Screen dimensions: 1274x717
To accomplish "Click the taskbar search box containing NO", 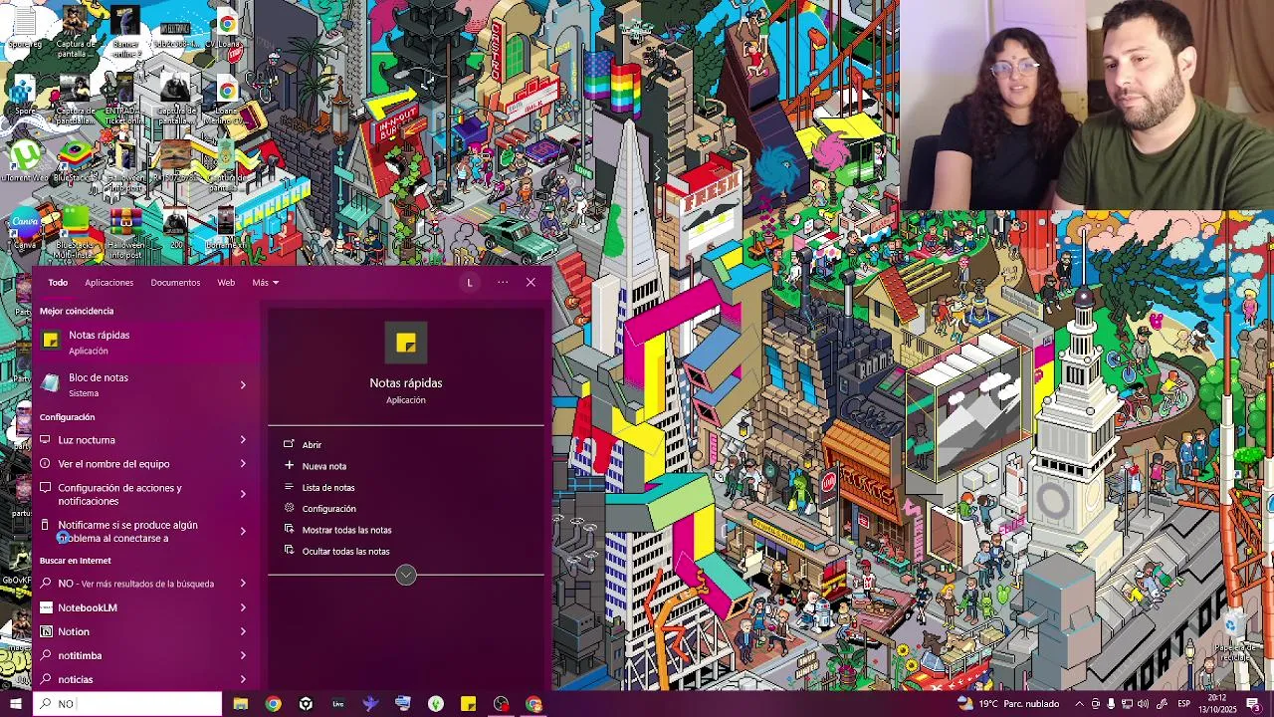I will (x=127, y=704).
